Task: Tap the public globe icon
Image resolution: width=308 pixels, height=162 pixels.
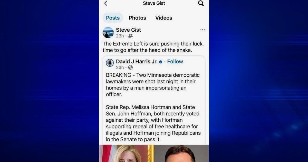Action: (x=130, y=67)
